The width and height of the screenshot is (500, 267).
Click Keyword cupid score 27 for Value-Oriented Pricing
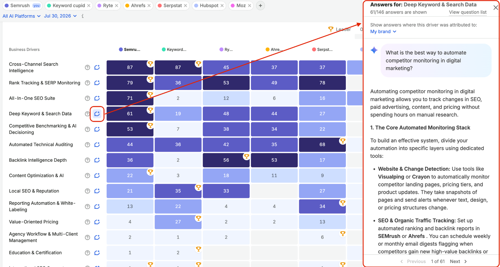(178, 222)
